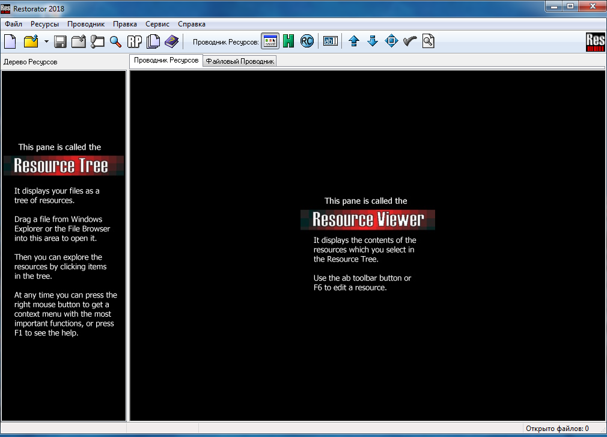The width and height of the screenshot is (607, 437).
Task: Click the Resource Viewer banner in main pane
Action: tap(368, 219)
